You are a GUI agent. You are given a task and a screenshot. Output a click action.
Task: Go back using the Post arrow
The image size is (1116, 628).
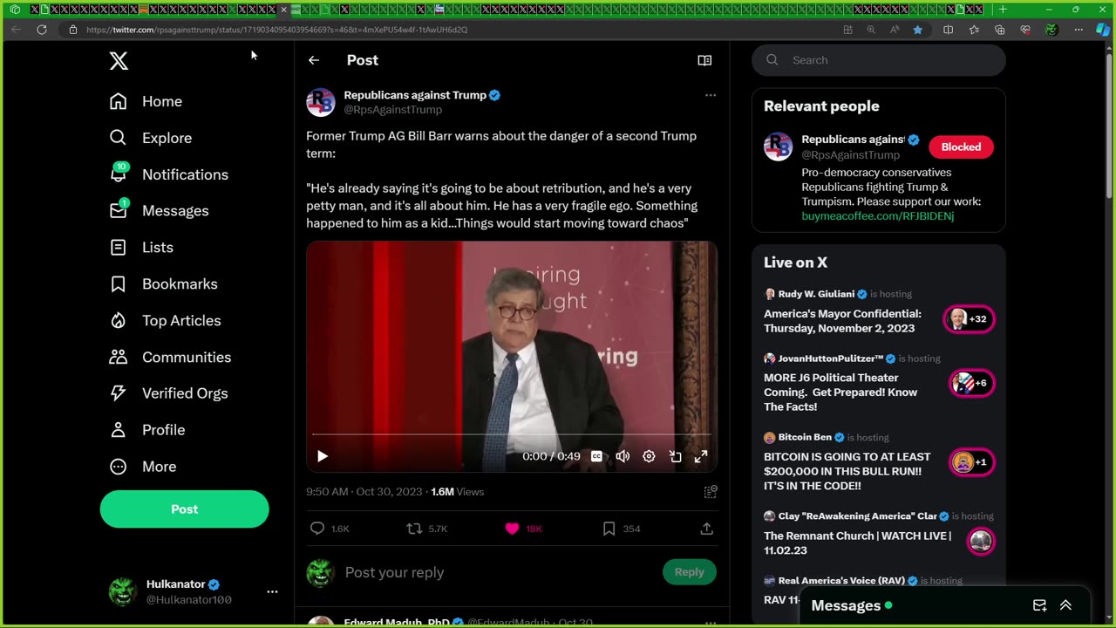pos(314,60)
